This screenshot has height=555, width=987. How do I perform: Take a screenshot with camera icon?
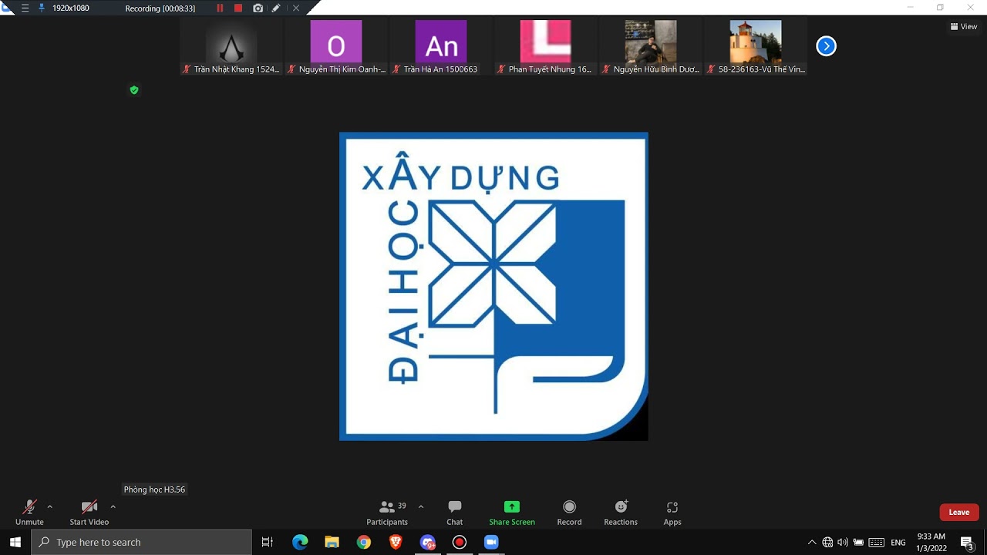(x=258, y=8)
